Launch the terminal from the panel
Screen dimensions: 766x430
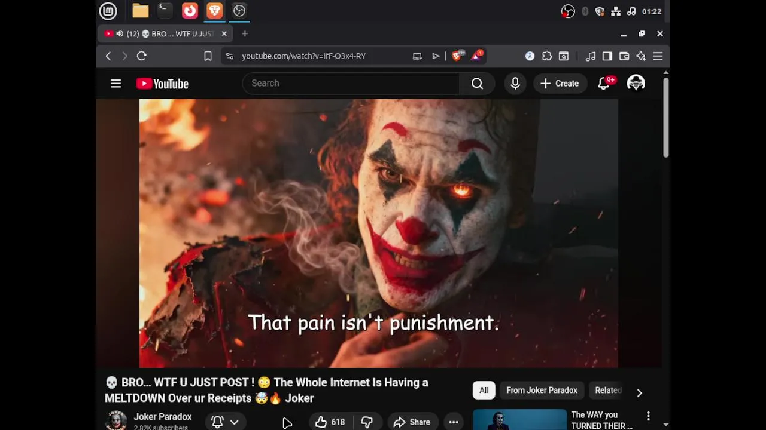[165, 11]
